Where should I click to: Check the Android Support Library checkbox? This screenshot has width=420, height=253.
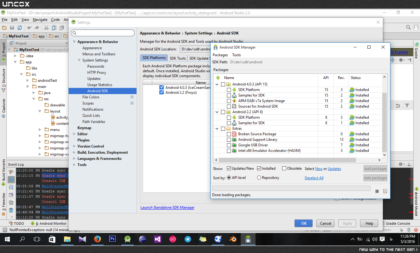point(229,140)
